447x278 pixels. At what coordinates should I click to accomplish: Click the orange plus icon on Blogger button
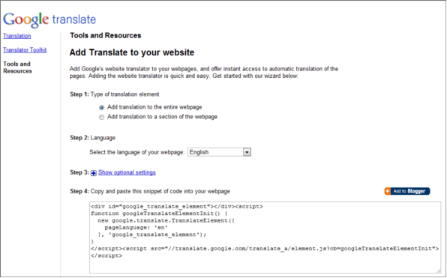(388, 191)
